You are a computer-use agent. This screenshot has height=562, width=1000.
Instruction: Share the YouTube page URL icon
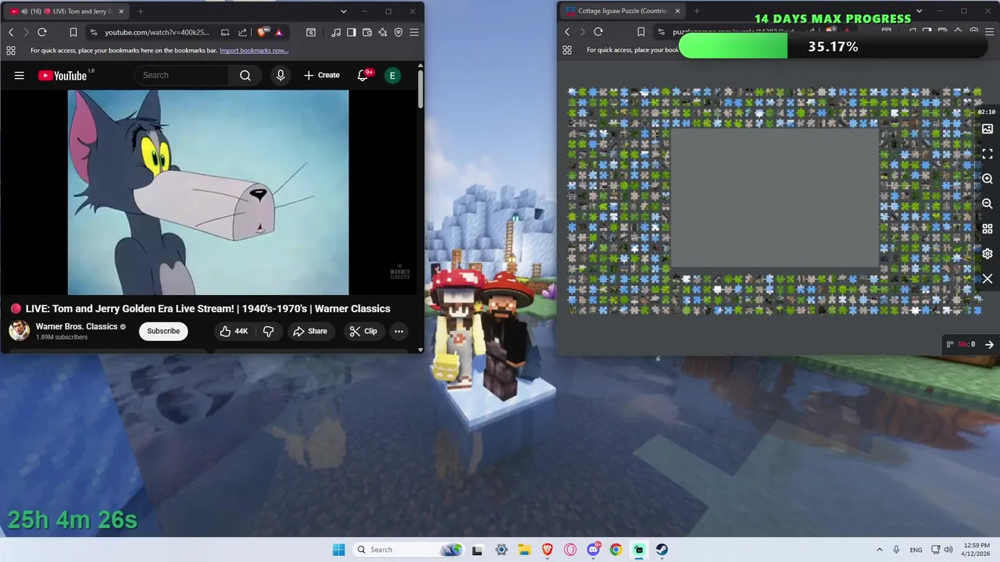pos(242,32)
